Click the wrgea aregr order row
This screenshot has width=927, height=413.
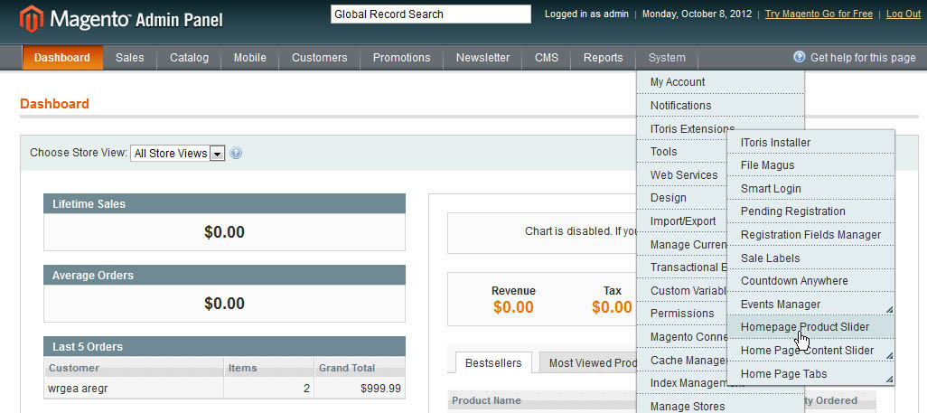pos(225,389)
